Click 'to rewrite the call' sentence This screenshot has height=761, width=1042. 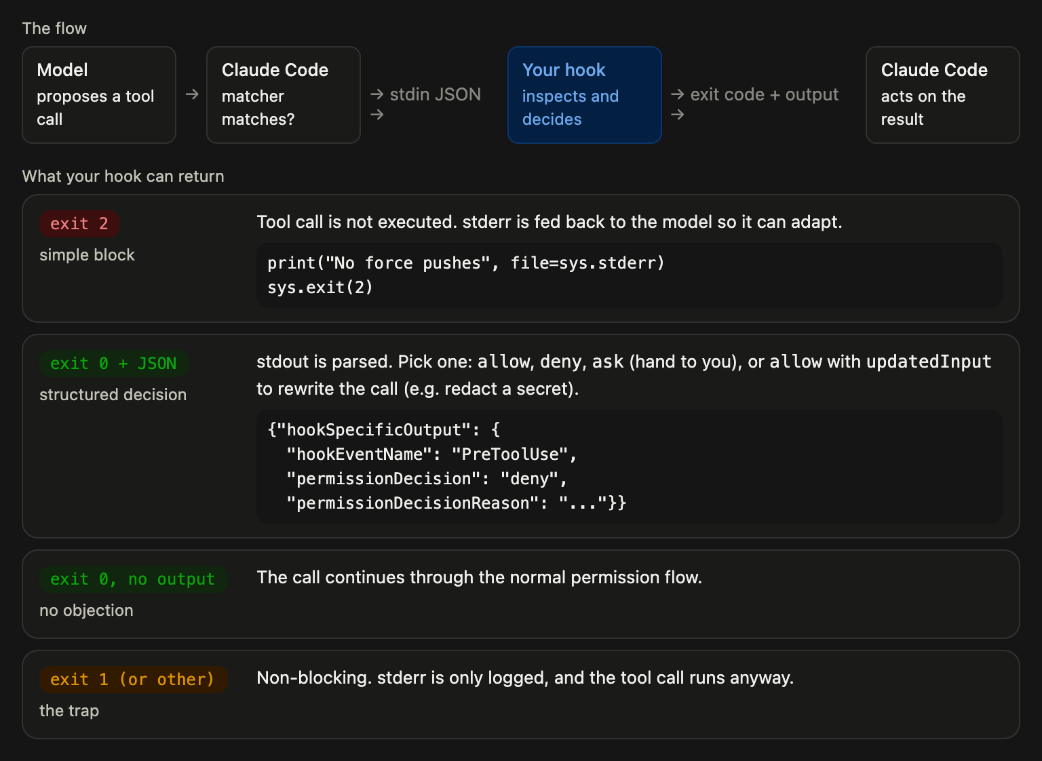tap(418, 389)
